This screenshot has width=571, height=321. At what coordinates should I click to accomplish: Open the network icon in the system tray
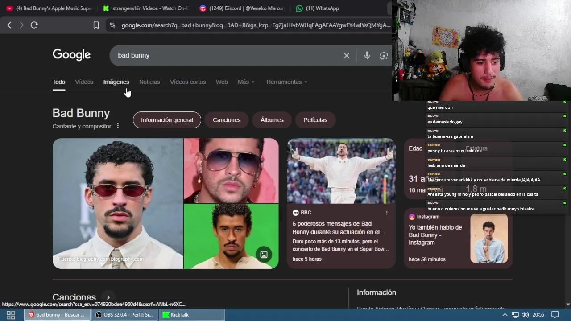click(515, 315)
